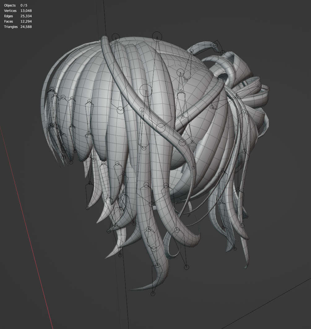Viewport: 311px width, 329px height.
Task: Click the Triangles 24,588 statistic
Action: (18, 27)
